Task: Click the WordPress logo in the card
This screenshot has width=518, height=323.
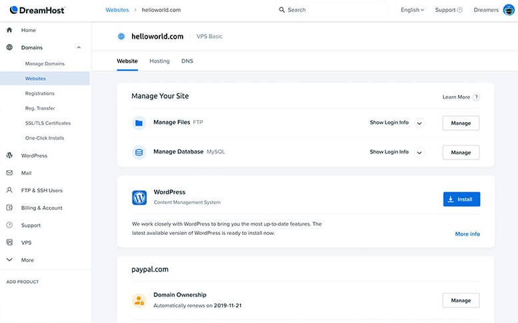Action: (139, 198)
